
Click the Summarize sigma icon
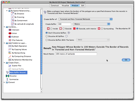click(x=7, y=79)
